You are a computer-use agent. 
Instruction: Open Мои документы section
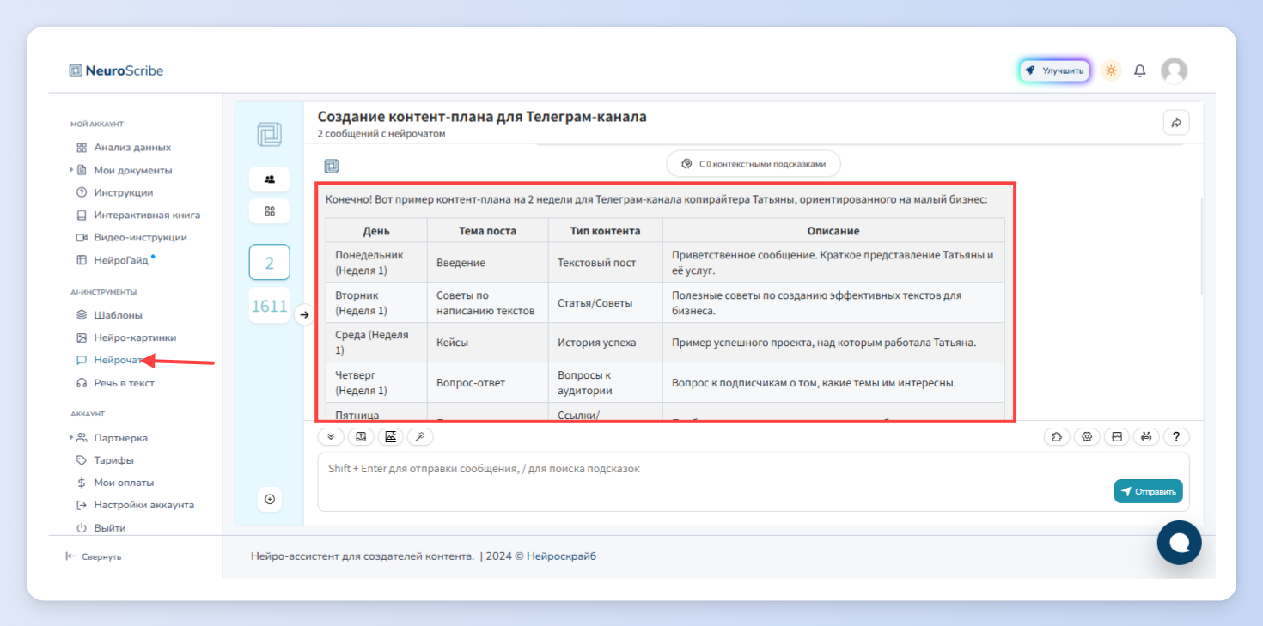click(x=132, y=170)
